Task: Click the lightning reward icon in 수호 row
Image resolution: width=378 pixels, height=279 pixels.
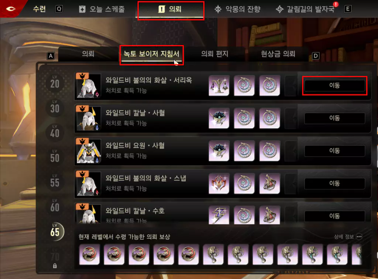Action: tap(219, 215)
